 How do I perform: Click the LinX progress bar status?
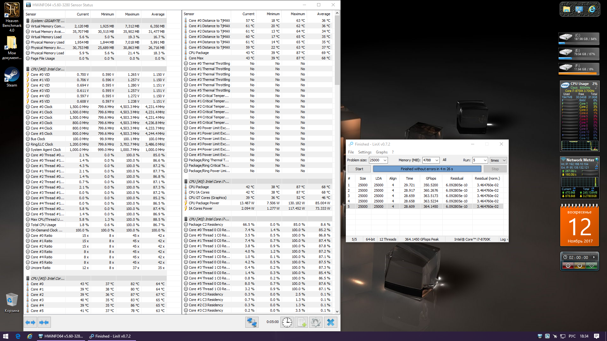point(427,169)
